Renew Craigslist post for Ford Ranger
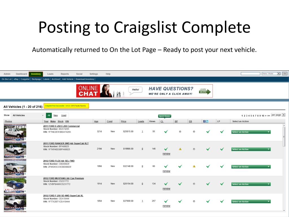 pyautogui.click(x=166, y=154)
